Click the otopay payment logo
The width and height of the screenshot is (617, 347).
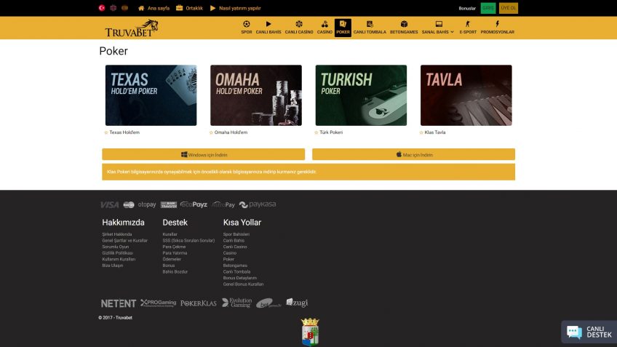pos(147,204)
